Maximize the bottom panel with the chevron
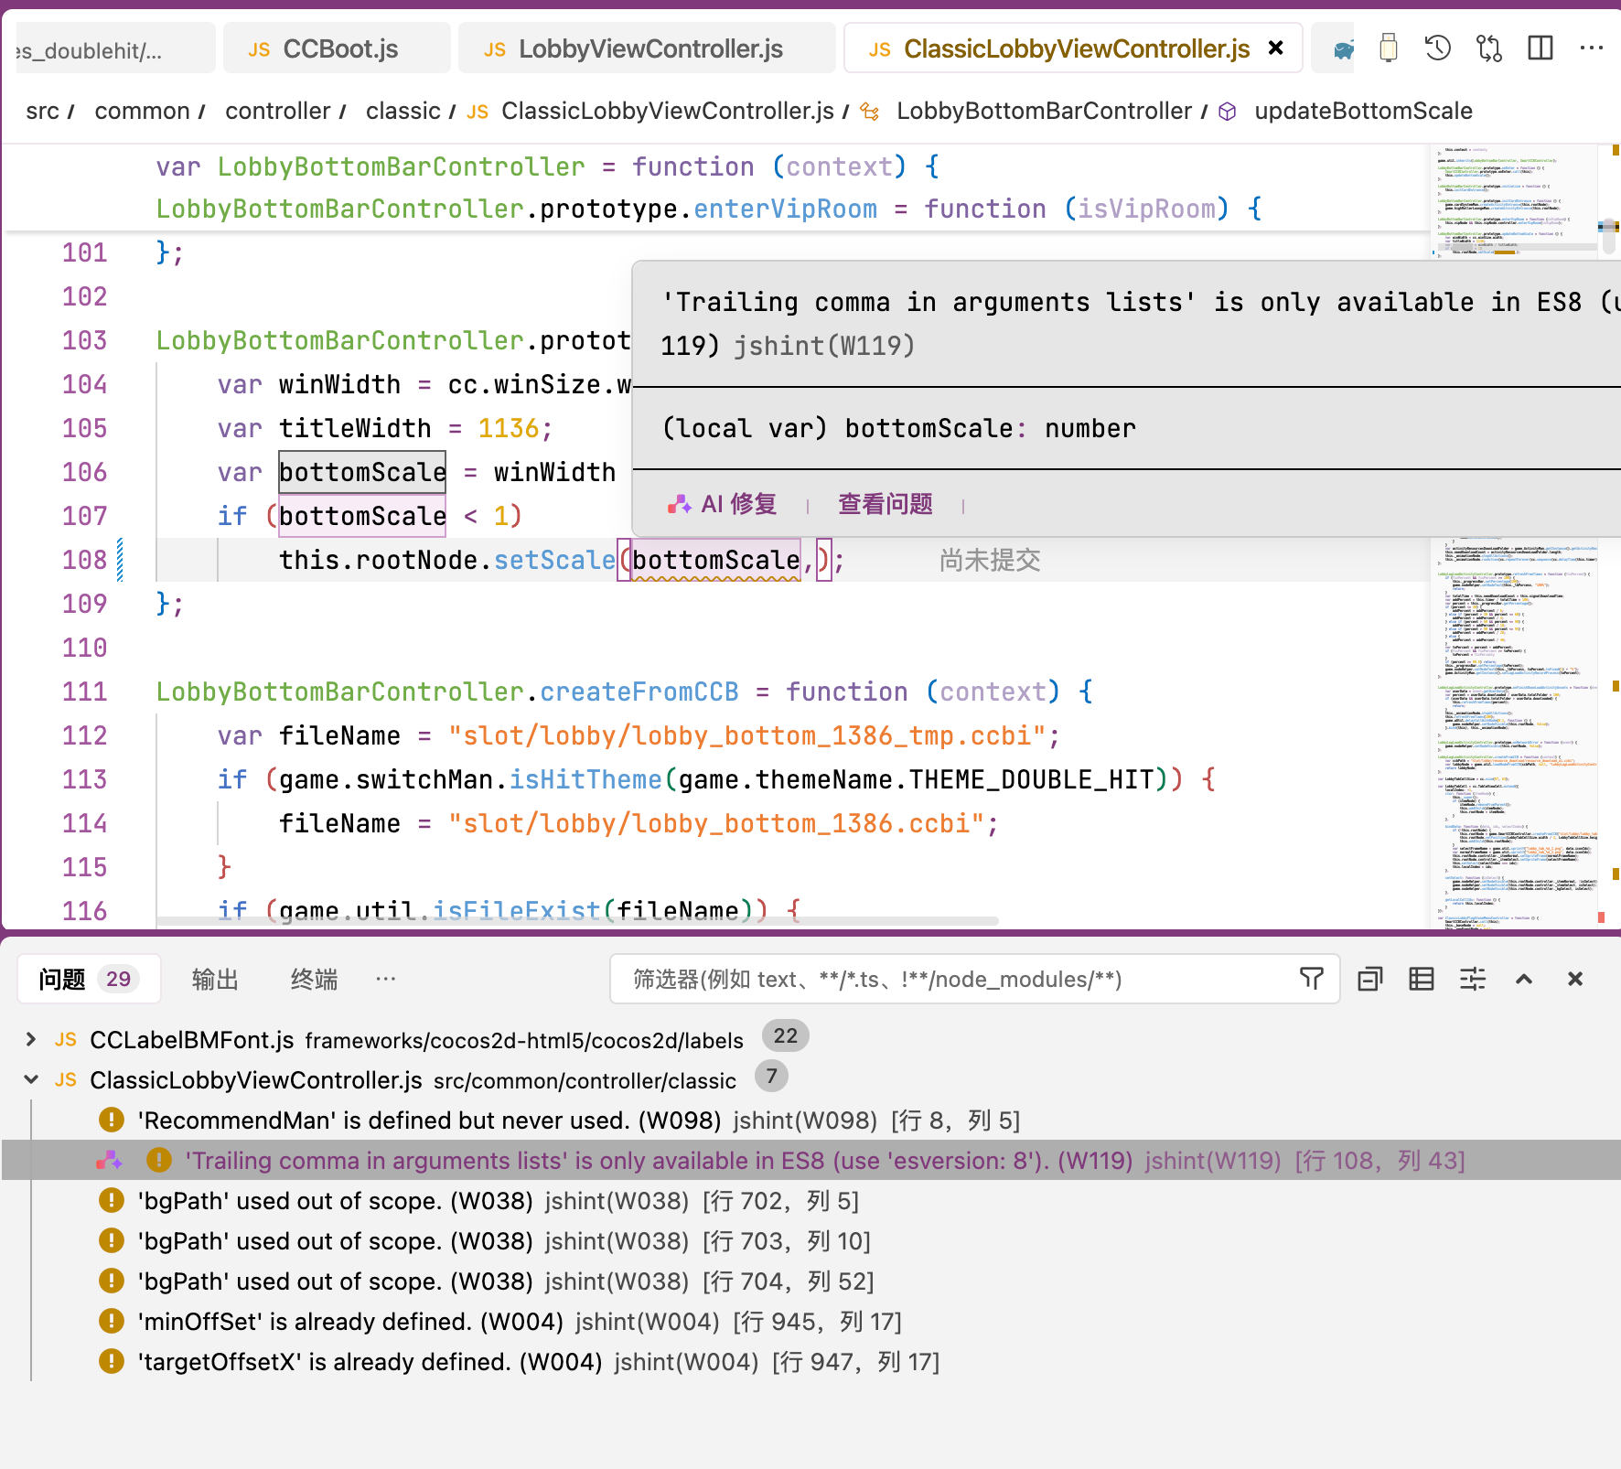Image resolution: width=1621 pixels, height=1469 pixels. (x=1523, y=979)
